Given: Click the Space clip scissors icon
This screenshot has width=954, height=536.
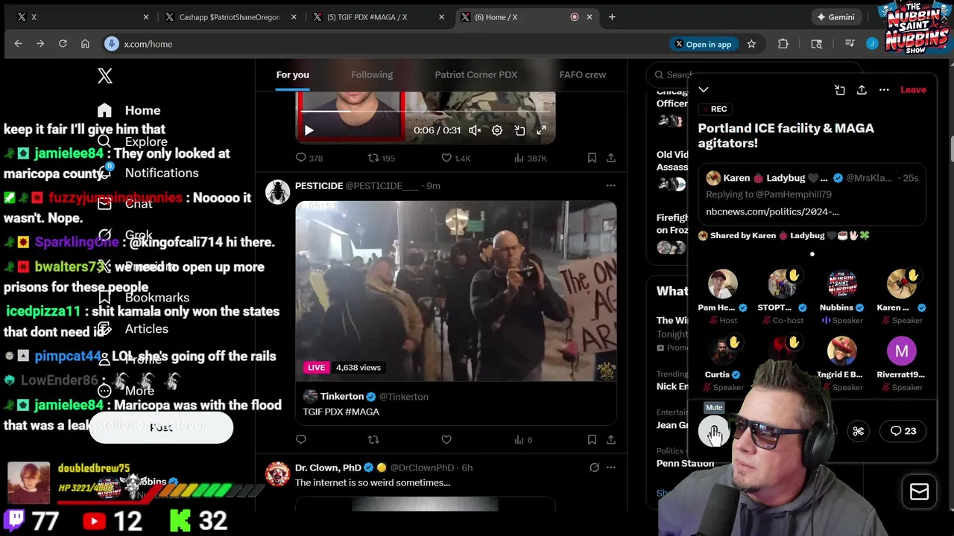Looking at the screenshot, I should click(858, 431).
